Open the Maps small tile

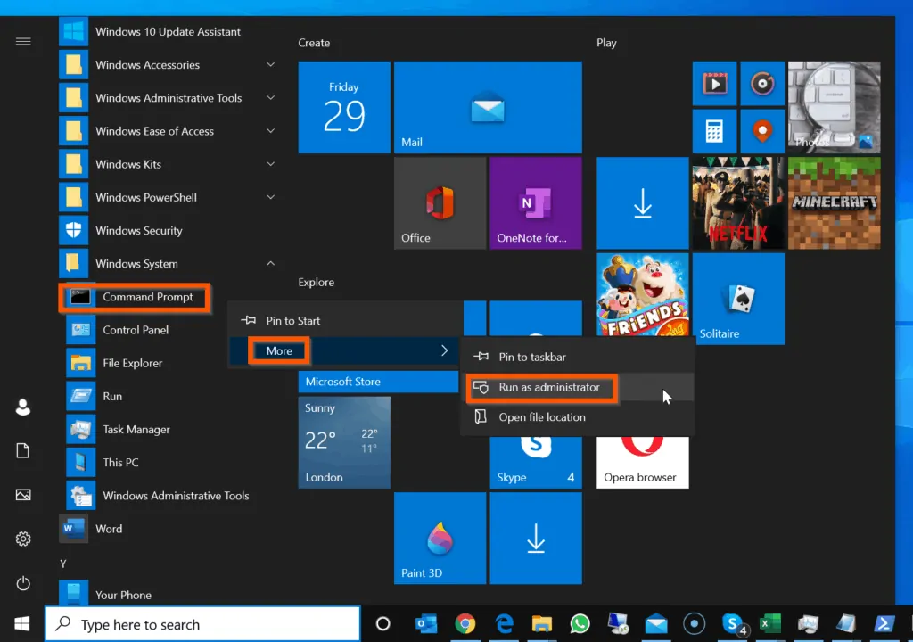point(762,131)
